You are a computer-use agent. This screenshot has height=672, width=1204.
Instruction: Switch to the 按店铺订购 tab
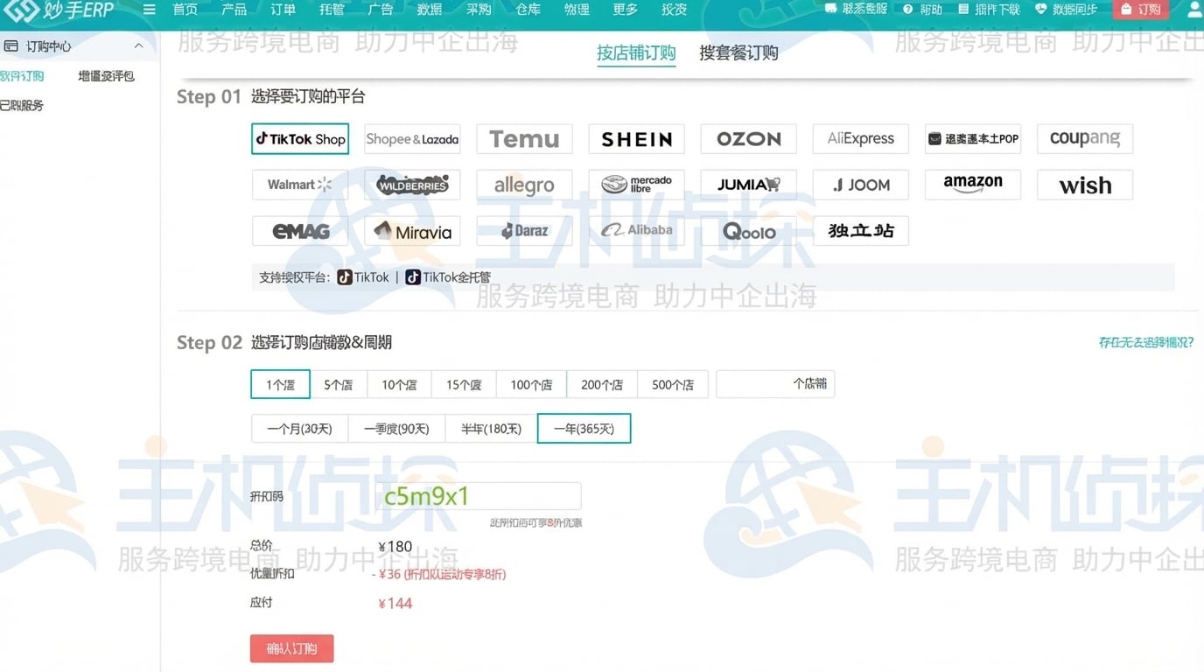coord(636,53)
